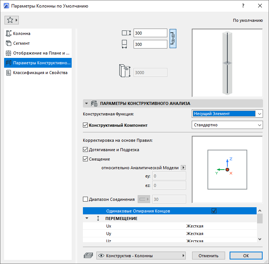The height and width of the screenshot is (264, 269).
Task: Click the Отменить button
Action: tap(209, 256)
